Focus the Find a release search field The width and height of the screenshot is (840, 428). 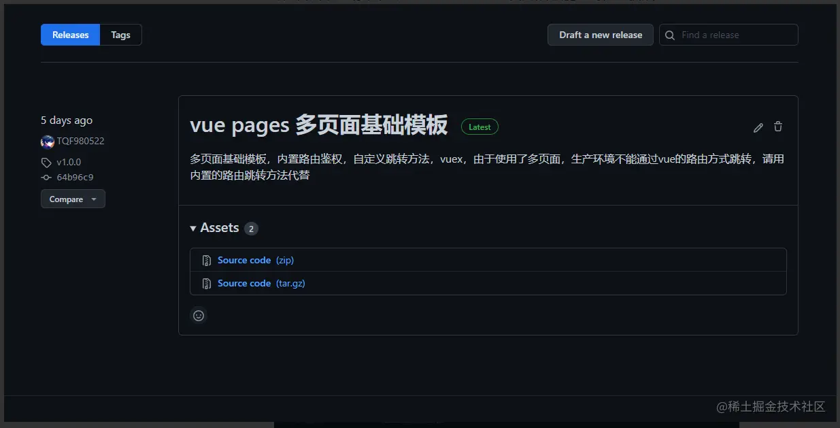coord(728,35)
